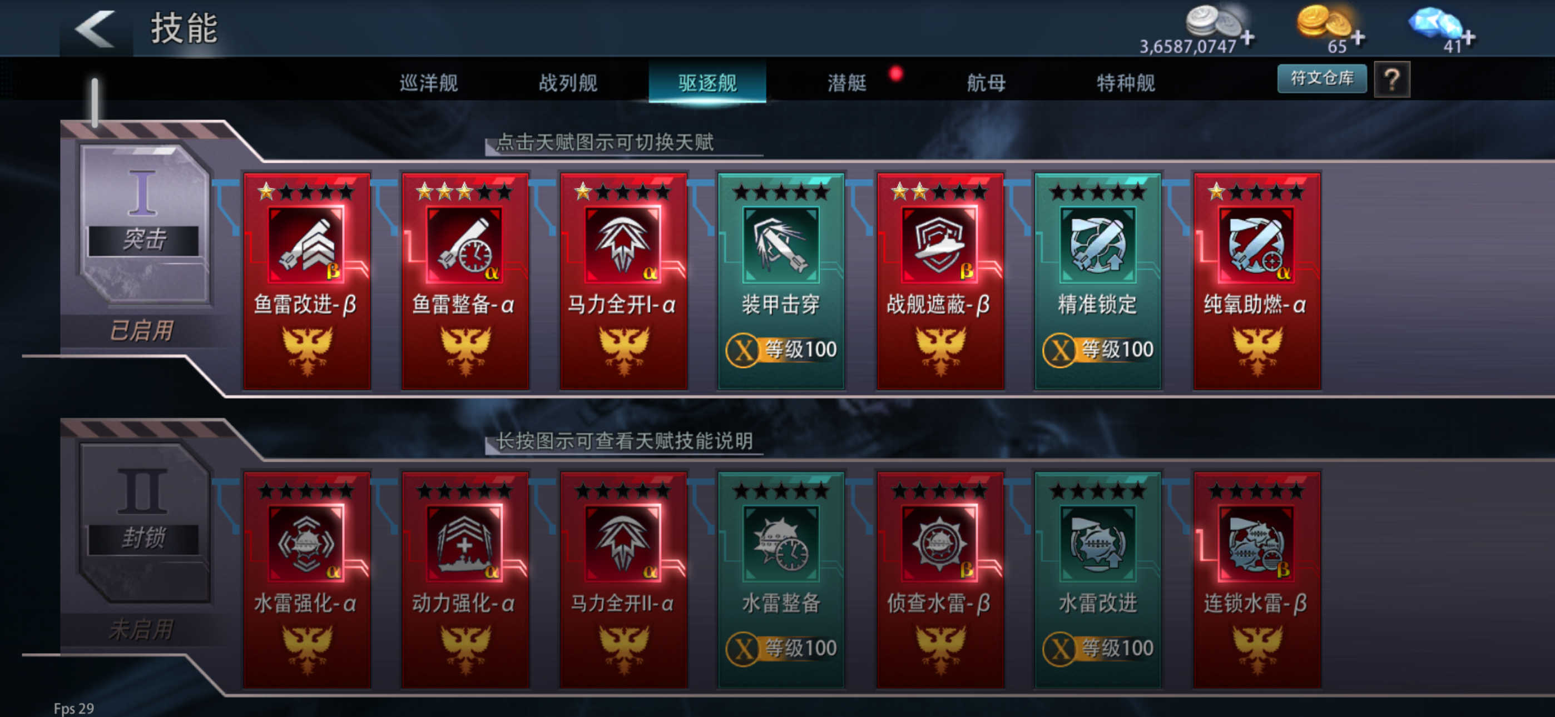Switch to the 巡洋舰 tab
The image size is (1555, 717).
[429, 83]
